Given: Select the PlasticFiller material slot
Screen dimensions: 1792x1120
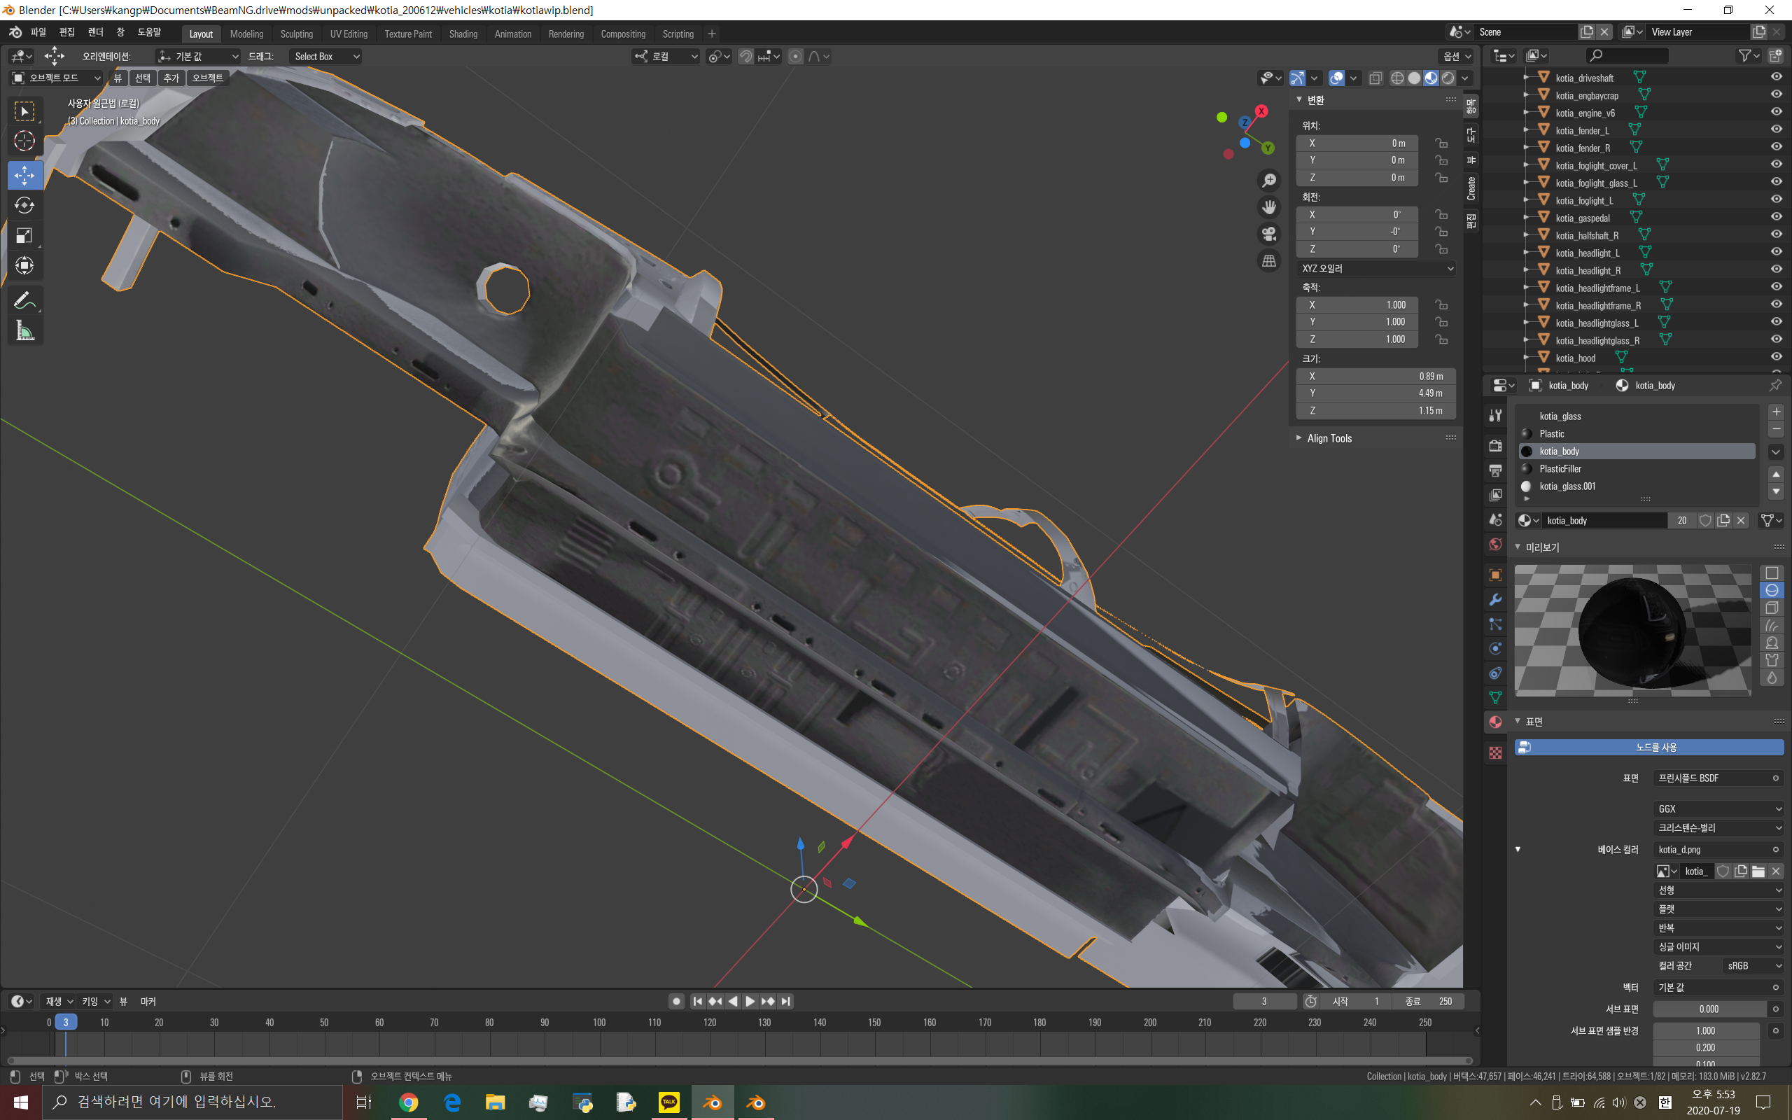Looking at the screenshot, I should pos(1560,469).
